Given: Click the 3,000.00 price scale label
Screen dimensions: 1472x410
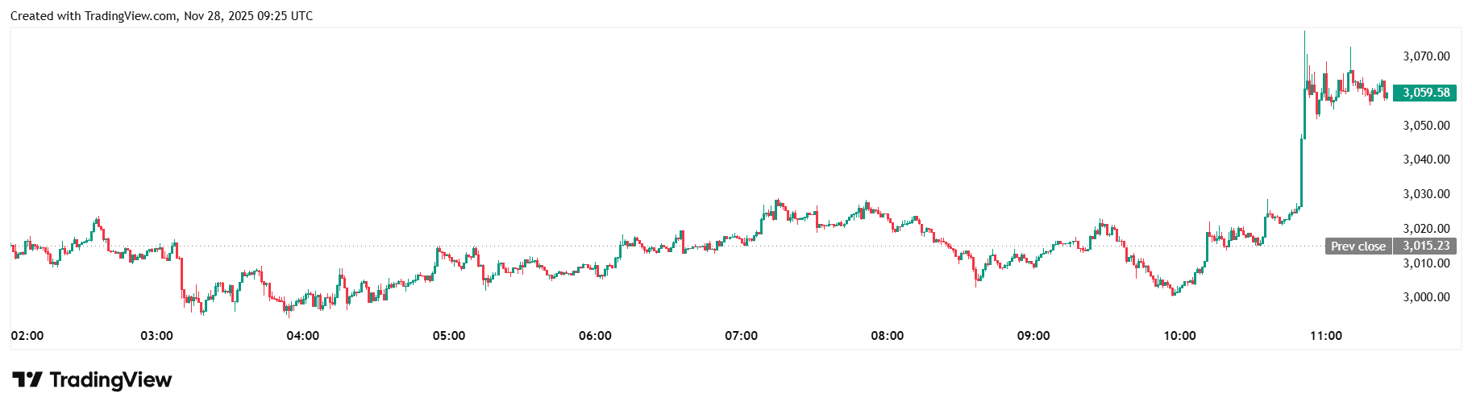Looking at the screenshot, I should pyautogui.click(x=1426, y=297).
